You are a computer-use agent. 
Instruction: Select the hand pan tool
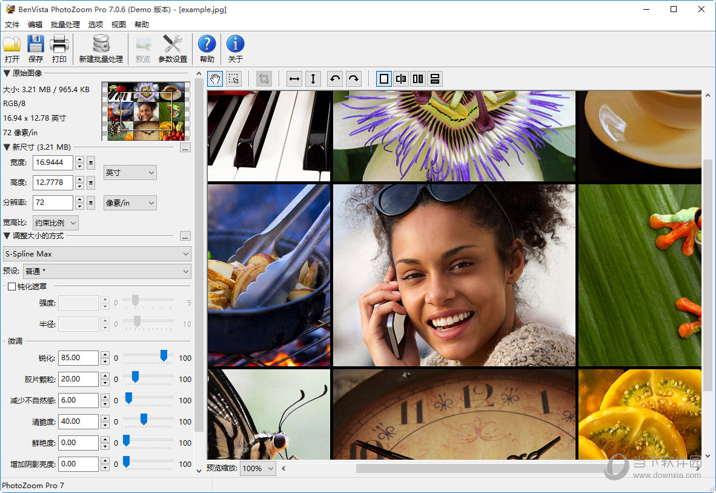[215, 79]
